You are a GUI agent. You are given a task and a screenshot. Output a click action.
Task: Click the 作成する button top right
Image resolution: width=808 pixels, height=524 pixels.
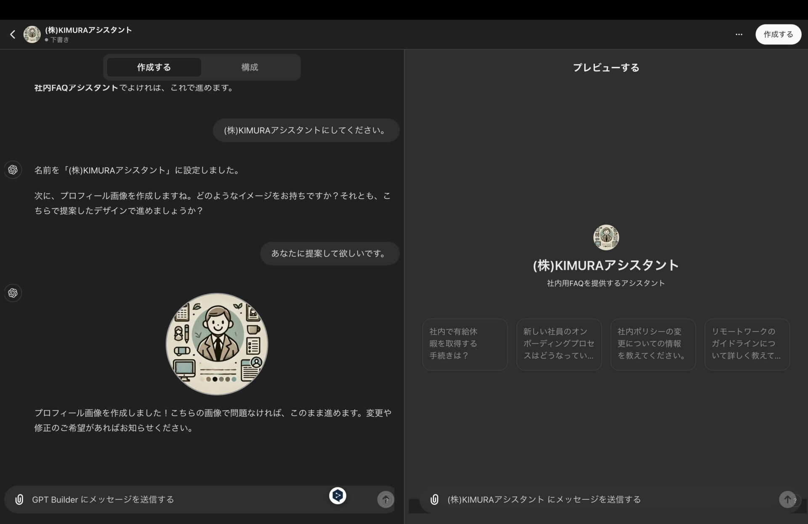(x=778, y=34)
